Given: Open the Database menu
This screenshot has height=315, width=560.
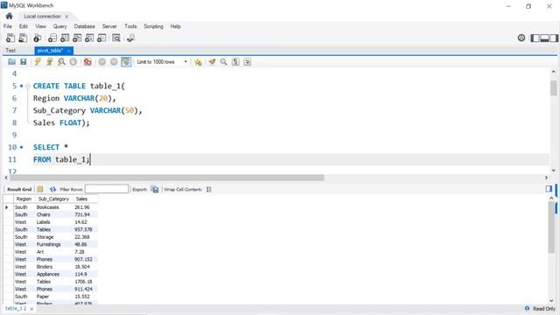Looking at the screenshot, I should [85, 26].
